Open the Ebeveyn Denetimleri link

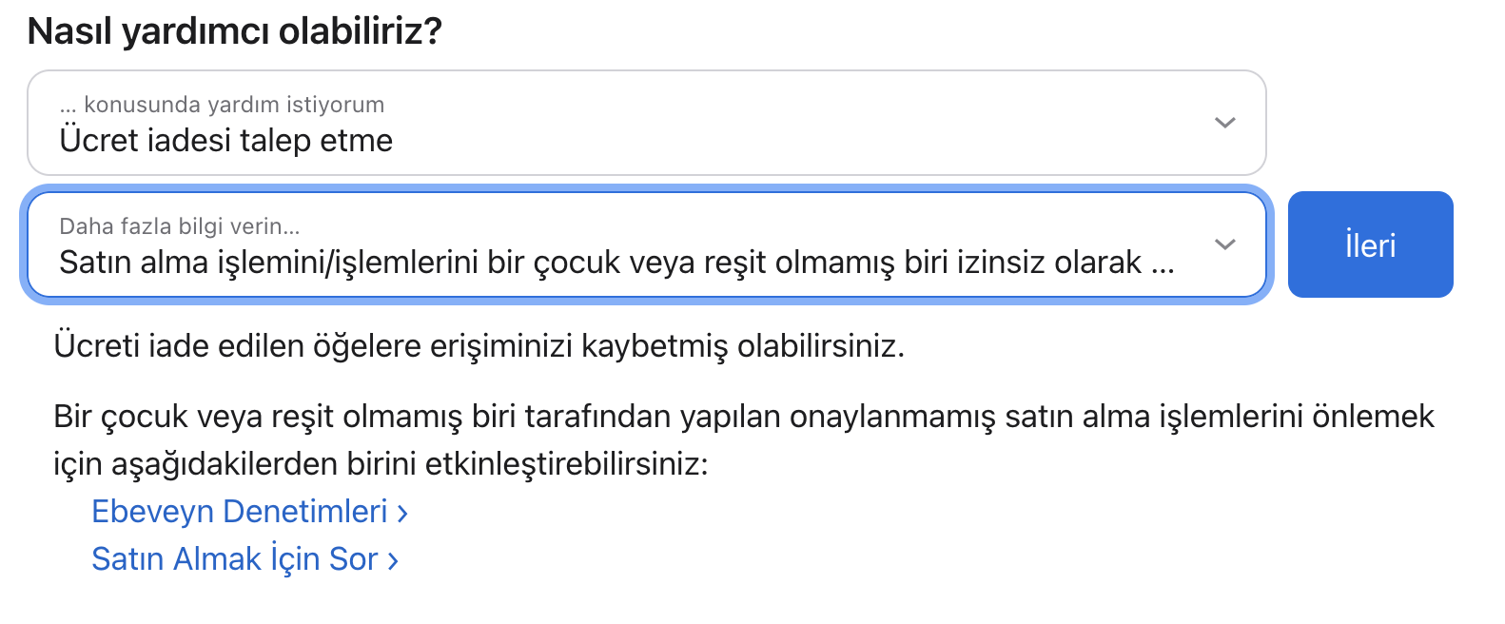(239, 512)
